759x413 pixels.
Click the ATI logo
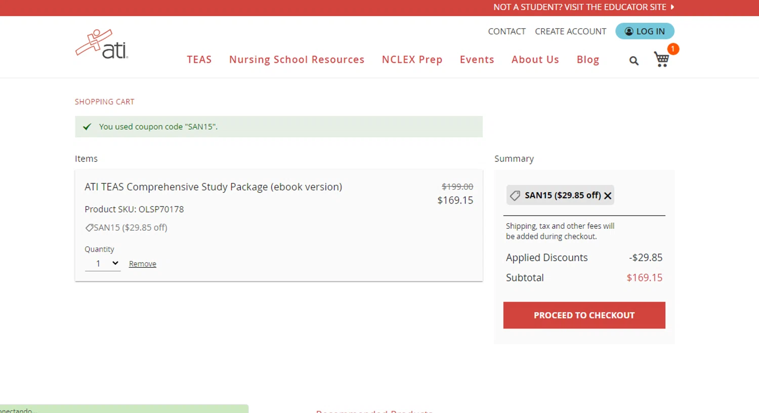click(x=102, y=44)
